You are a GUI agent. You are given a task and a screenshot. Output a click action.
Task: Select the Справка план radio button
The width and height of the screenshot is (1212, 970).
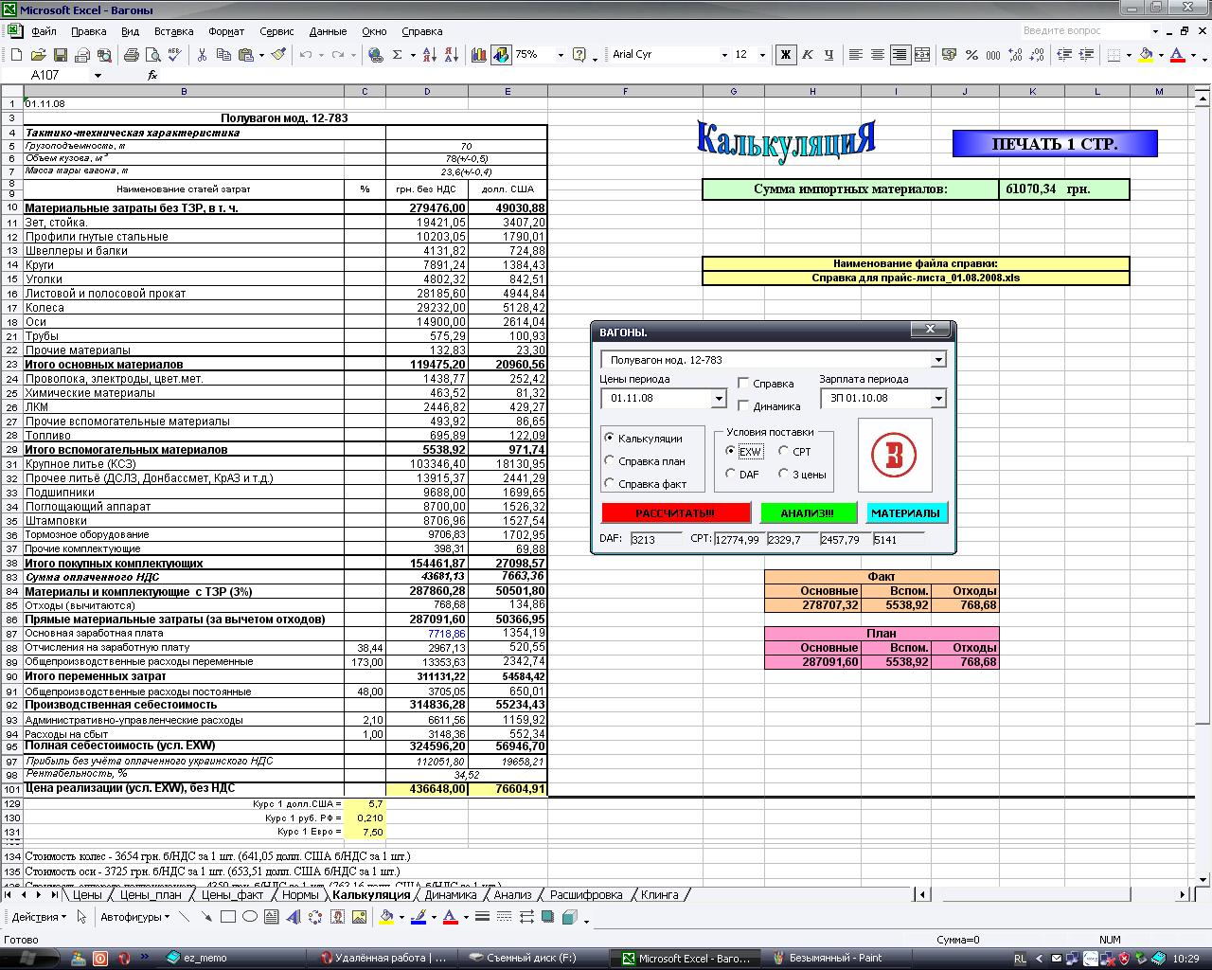[610, 461]
